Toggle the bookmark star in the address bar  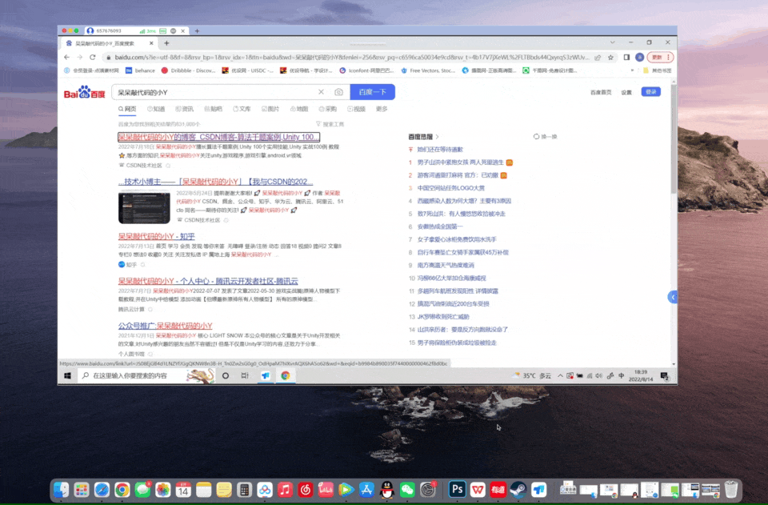(x=610, y=57)
